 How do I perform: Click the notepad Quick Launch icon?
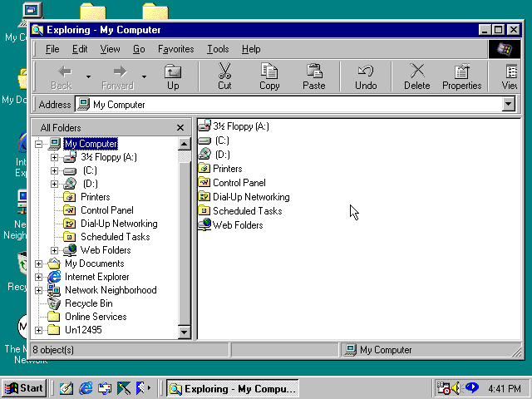point(66,388)
